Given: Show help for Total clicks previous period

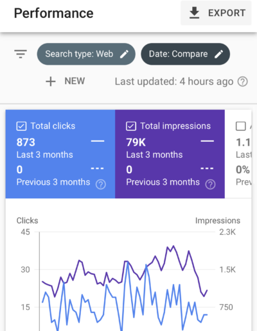Looking at the screenshot, I should coord(101,184).
